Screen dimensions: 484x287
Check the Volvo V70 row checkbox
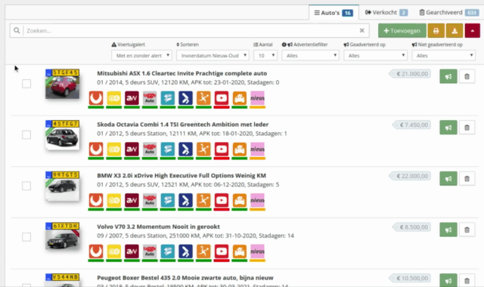(26, 237)
